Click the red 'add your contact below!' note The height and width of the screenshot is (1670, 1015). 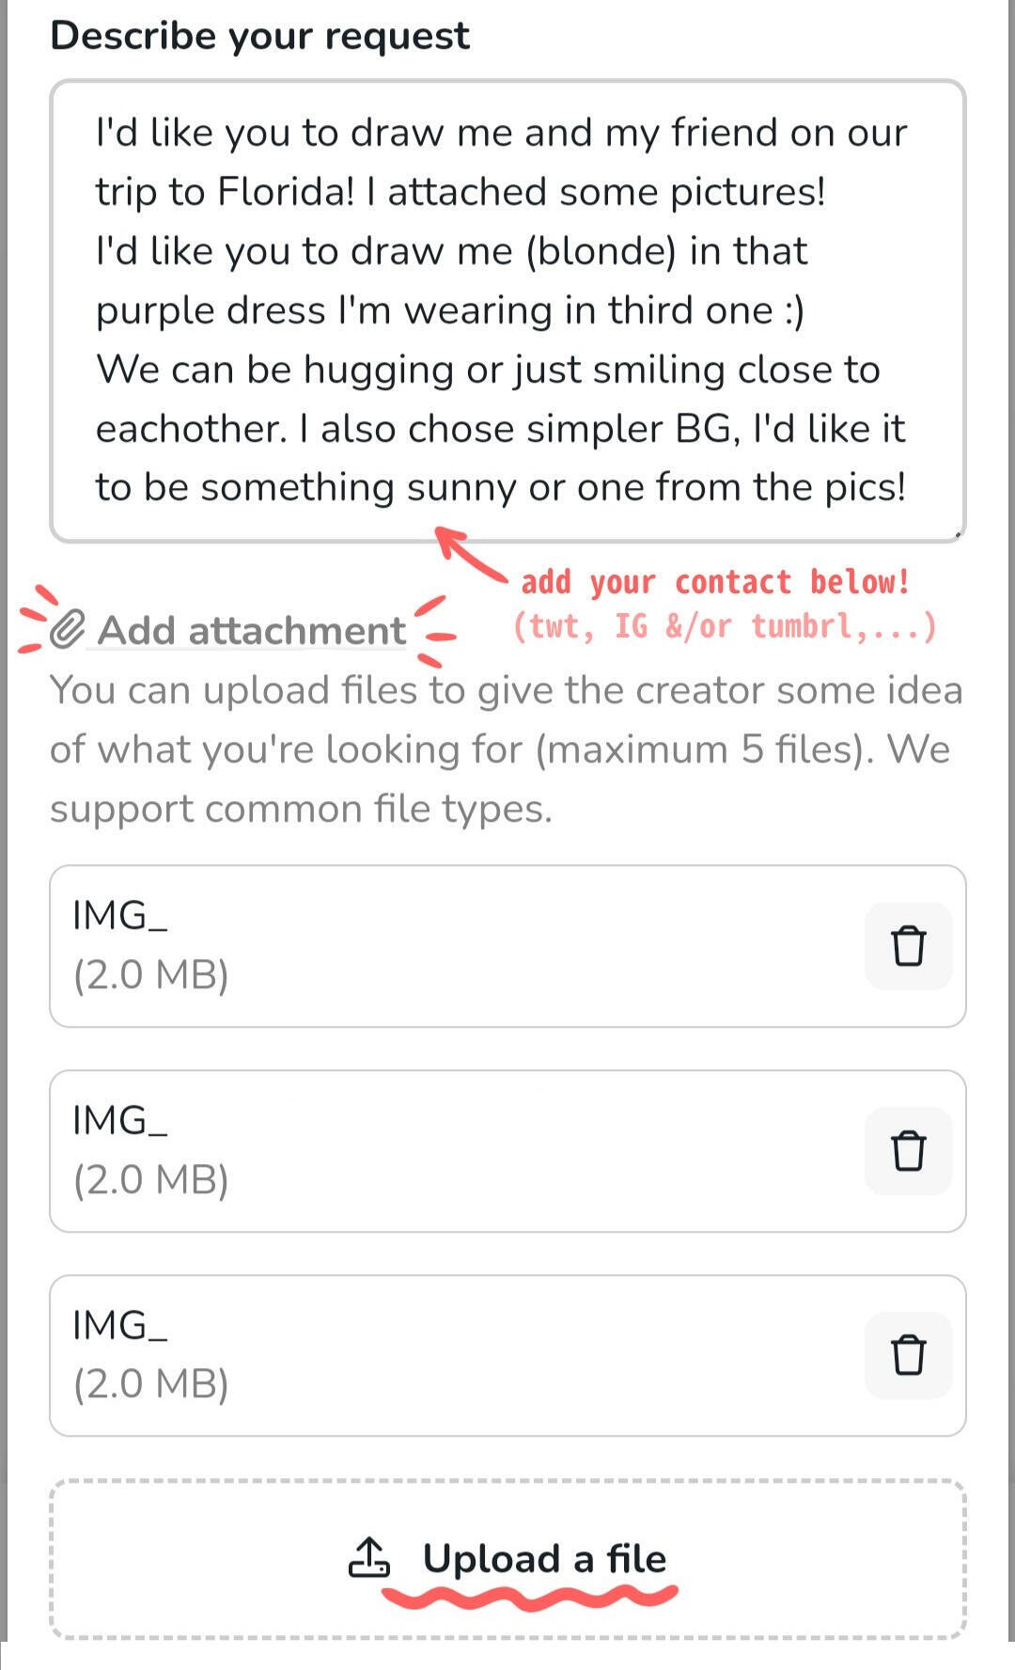pos(715,582)
